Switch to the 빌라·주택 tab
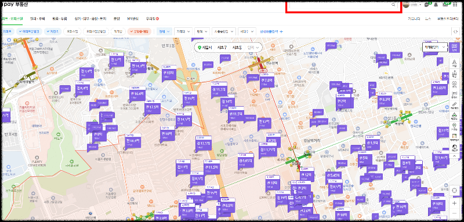The width and height of the screenshot is (464, 222). pyautogui.click(x=37, y=19)
